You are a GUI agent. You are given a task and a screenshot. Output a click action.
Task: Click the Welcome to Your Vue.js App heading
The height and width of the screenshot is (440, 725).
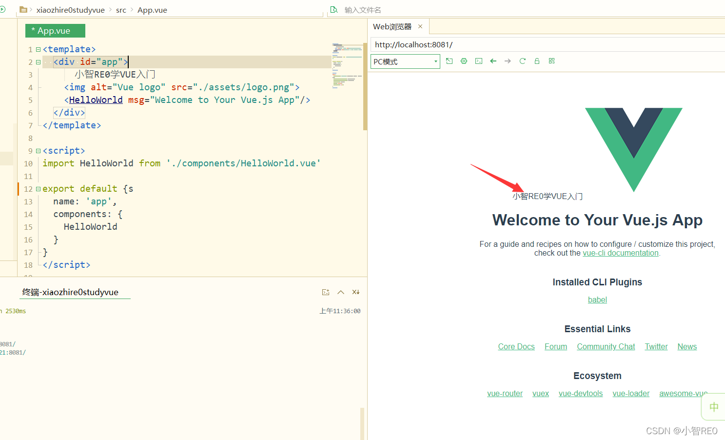(597, 220)
